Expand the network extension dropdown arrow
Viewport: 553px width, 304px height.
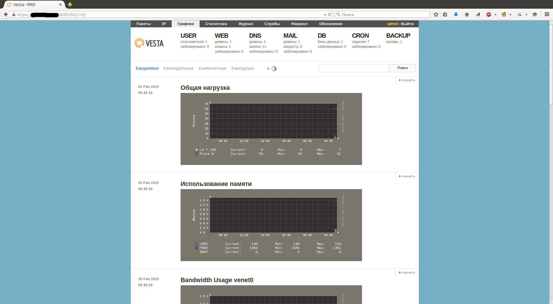[526, 15]
